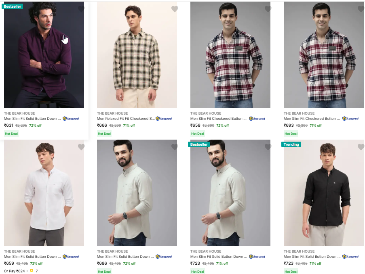Add ₹693 checkered shirt to wishlist
The height and width of the screenshot is (274, 365).
pos(361,9)
